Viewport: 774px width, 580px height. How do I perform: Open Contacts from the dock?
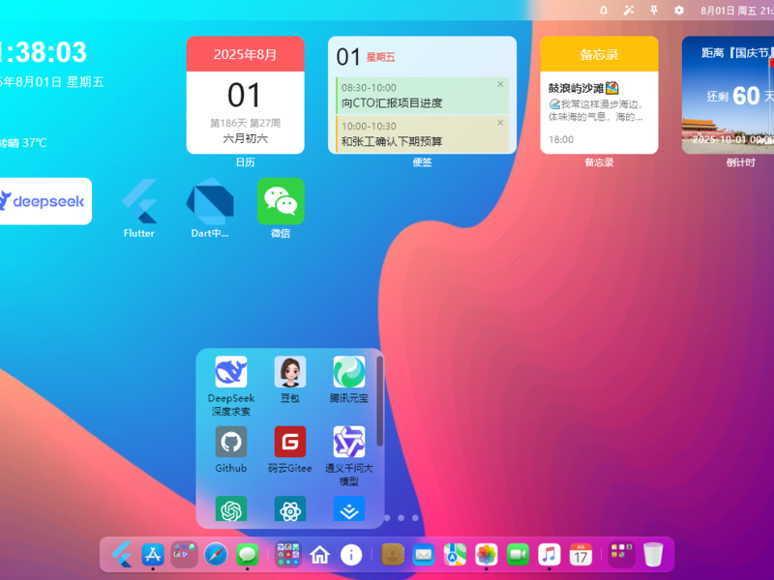393,555
